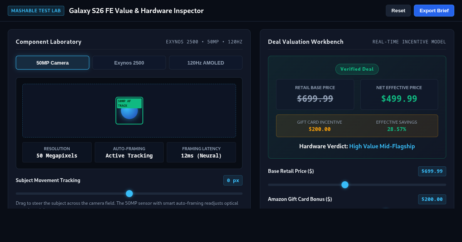Click the Retail Base Price card
This screenshot has width=462, height=242.
pyautogui.click(x=315, y=94)
